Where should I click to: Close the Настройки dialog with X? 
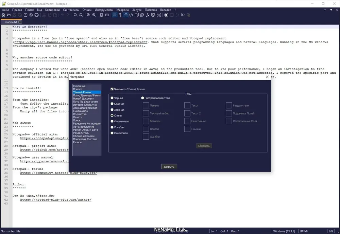coord(267,77)
